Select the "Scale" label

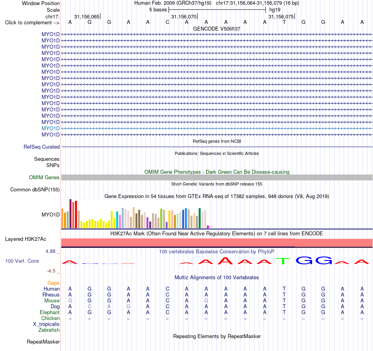53,10
